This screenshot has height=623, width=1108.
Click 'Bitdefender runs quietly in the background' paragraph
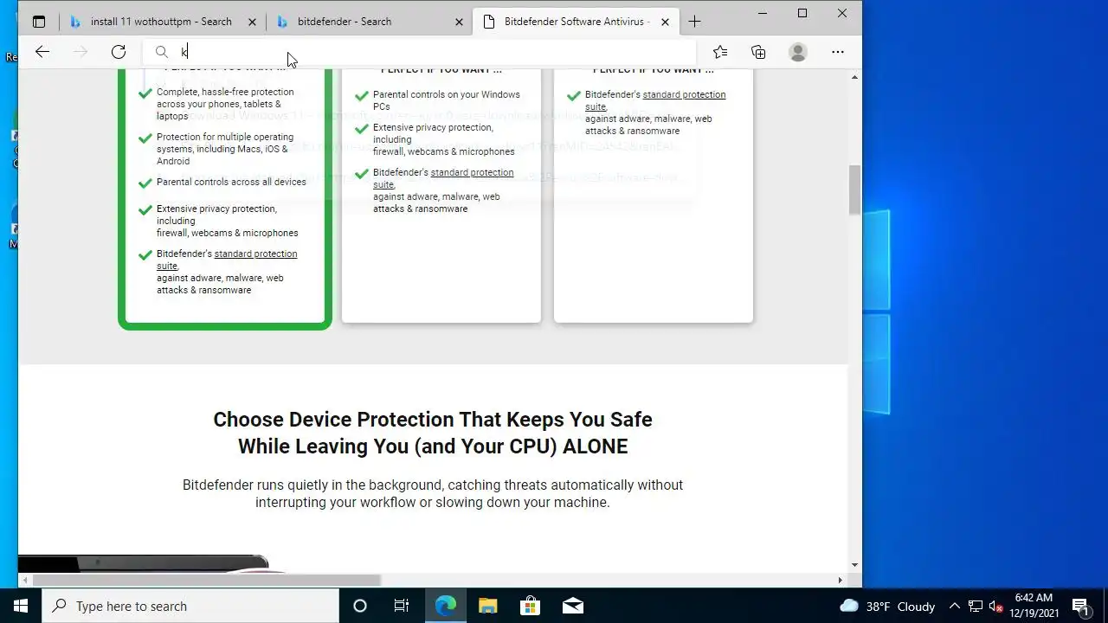433,493
